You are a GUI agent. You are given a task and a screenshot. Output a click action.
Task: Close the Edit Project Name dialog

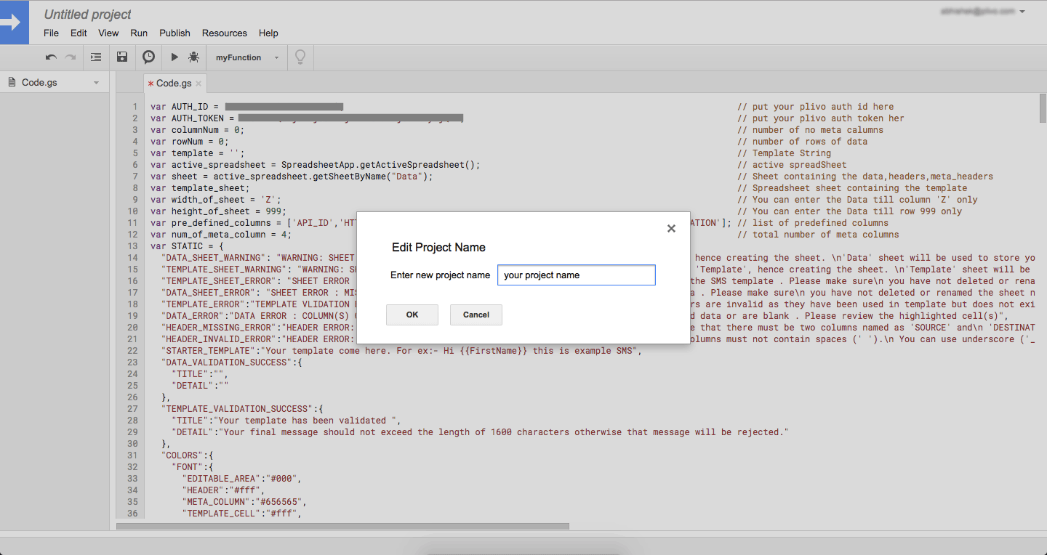tap(671, 229)
